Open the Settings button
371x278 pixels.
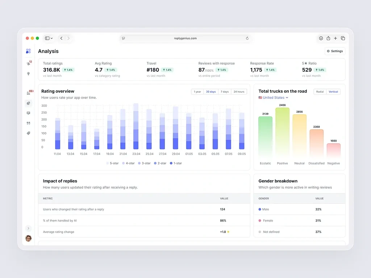(335, 51)
